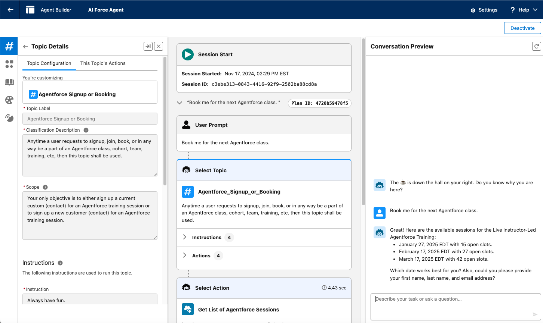Click the Topic Label field

click(x=90, y=119)
